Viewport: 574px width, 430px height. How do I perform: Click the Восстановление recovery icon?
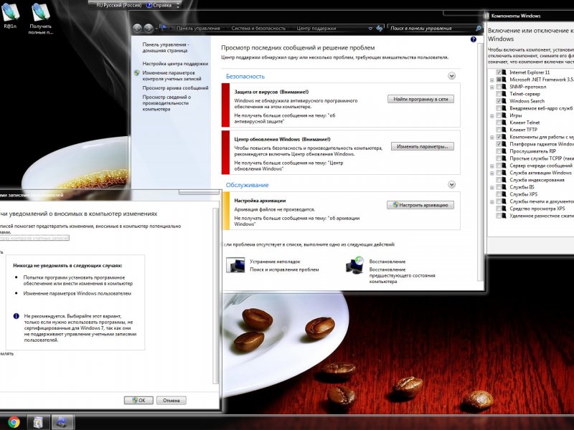click(x=354, y=265)
